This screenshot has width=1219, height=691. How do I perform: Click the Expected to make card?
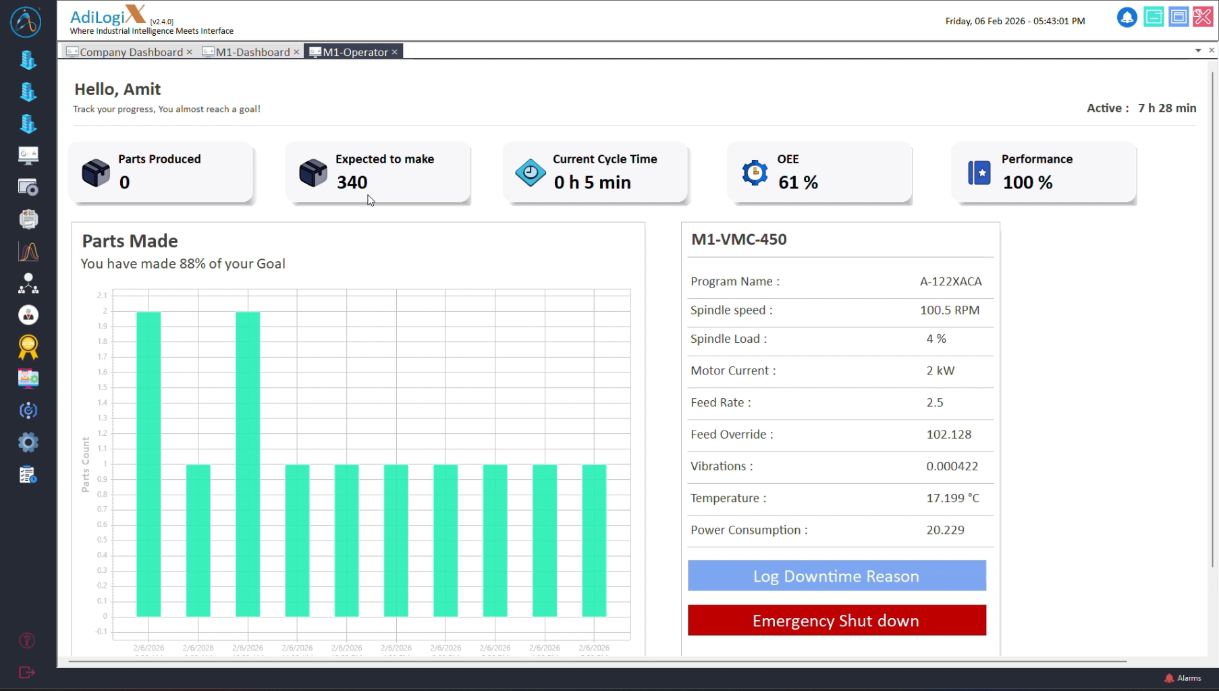[x=378, y=173]
